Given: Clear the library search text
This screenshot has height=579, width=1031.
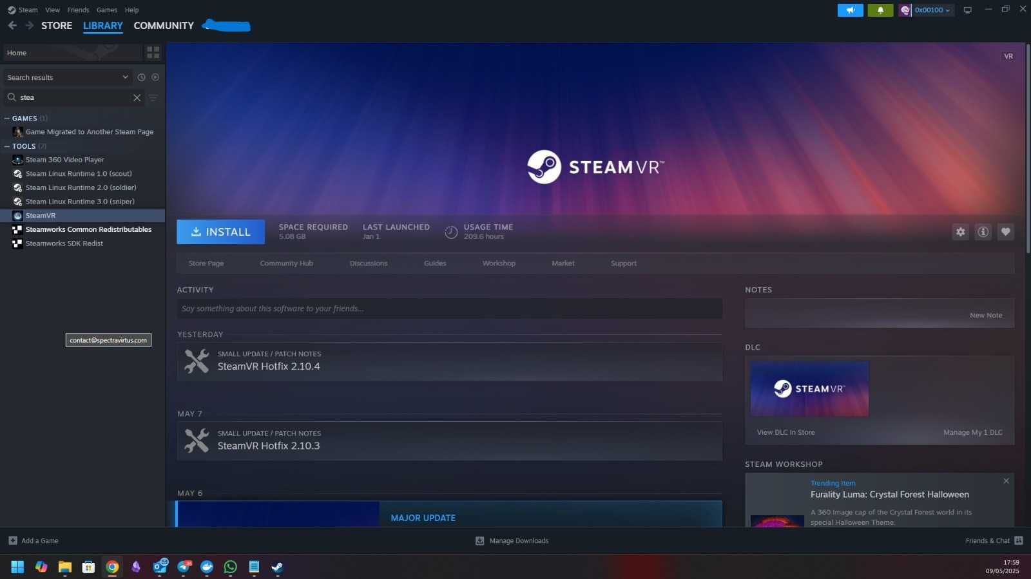Looking at the screenshot, I should 137,98.
